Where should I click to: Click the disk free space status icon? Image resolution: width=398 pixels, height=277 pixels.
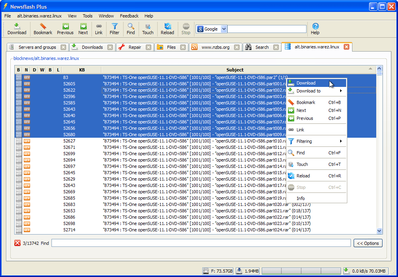pos(206,271)
